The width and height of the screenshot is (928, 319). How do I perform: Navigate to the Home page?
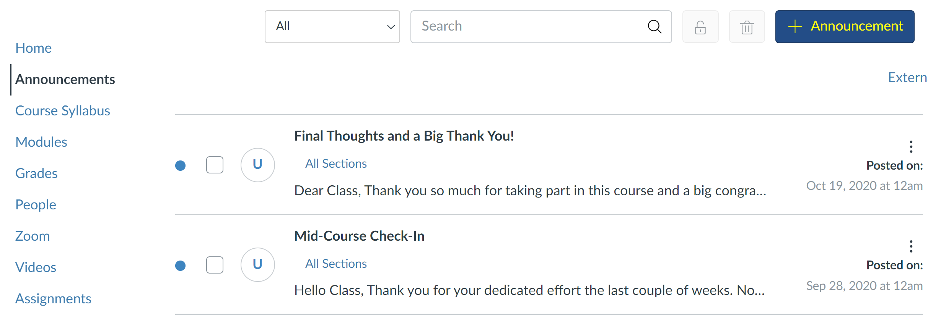[33, 48]
